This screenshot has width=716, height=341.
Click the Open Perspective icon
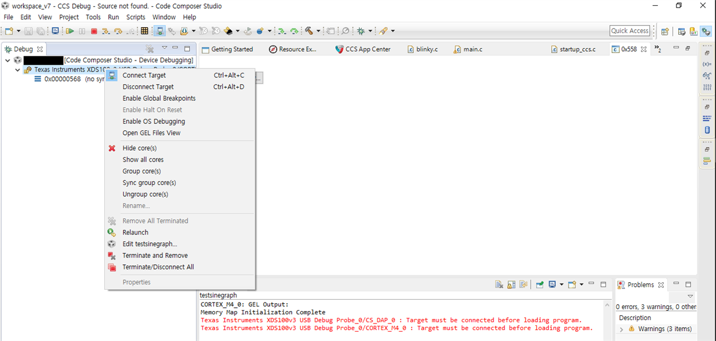coord(665,31)
